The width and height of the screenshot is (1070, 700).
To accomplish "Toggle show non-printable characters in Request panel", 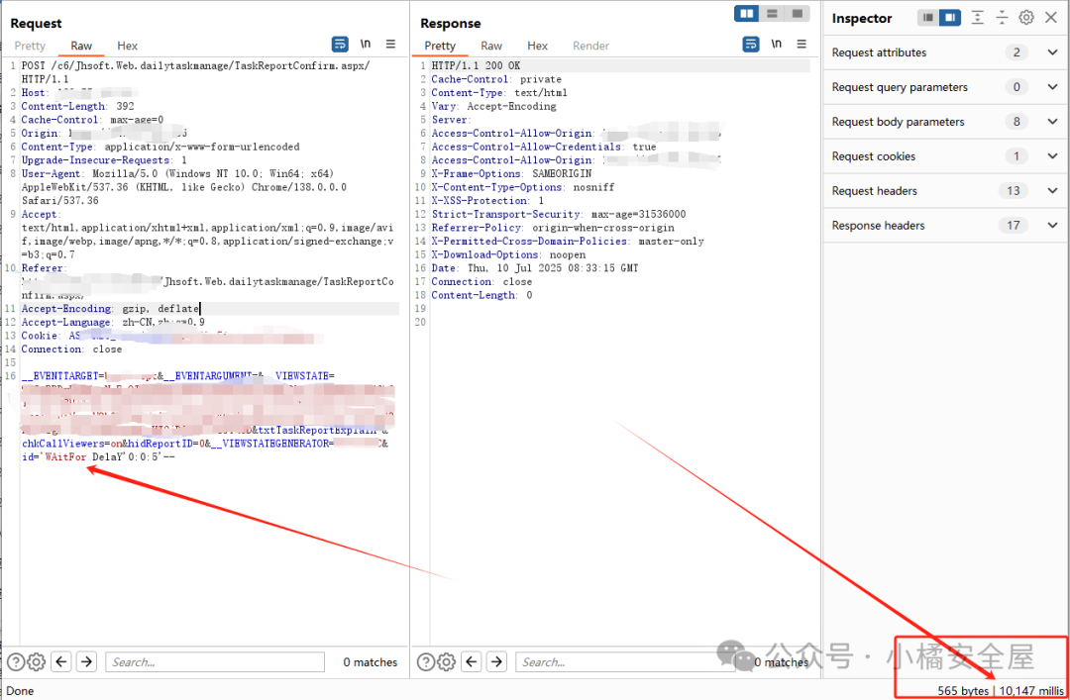I will pyautogui.click(x=366, y=45).
